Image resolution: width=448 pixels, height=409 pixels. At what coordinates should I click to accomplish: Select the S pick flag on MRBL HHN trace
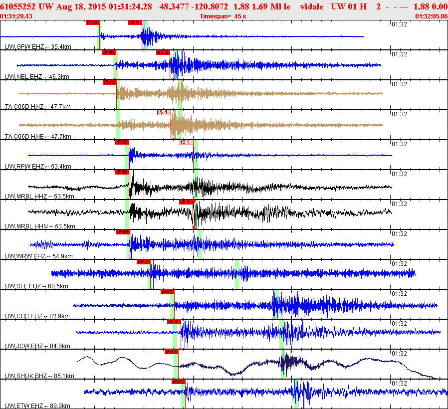[186, 202]
